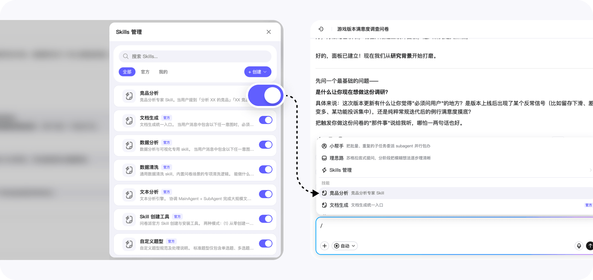The width and height of the screenshot is (593, 280).
Task: Open the + 创建 dropdown
Action: [258, 72]
